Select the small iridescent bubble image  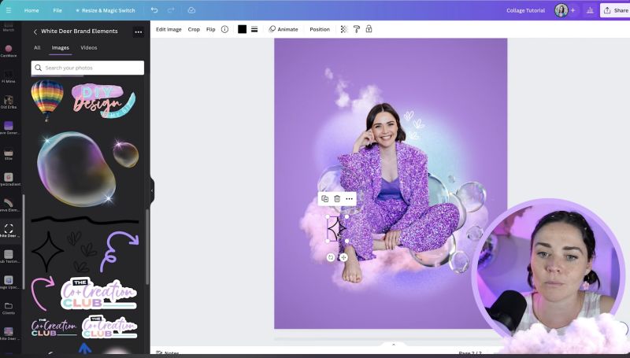[x=126, y=153]
